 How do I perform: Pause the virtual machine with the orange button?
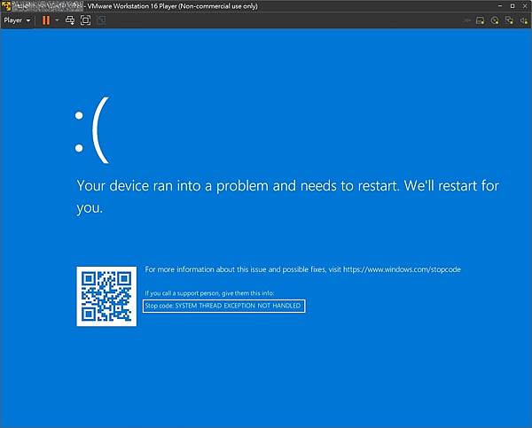tap(46, 20)
